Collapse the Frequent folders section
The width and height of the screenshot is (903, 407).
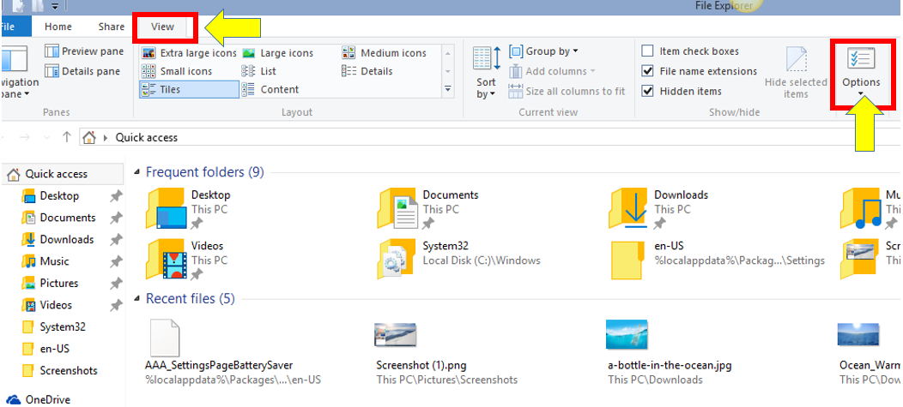(x=137, y=172)
